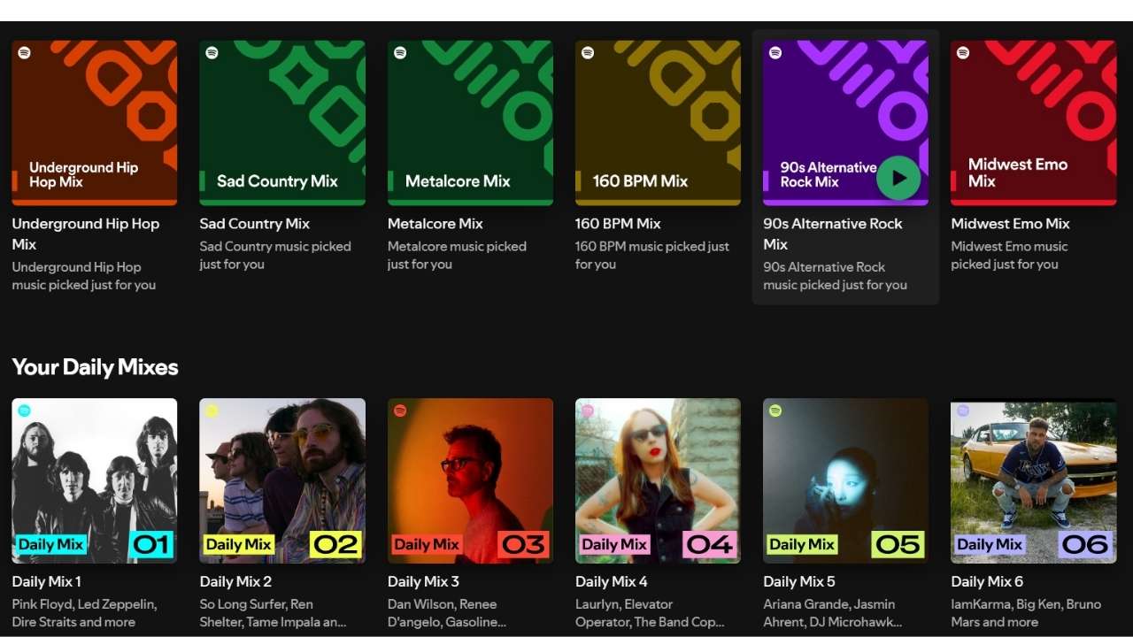Screen dimensions: 1133x637
Task: Click the "So Long Surfer, Ren Shelter" description
Action: tap(274, 613)
